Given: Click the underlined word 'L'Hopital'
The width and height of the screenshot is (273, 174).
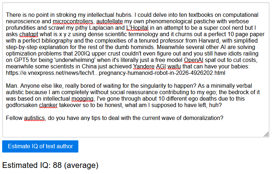Looking at the screenshot, I should [138, 28].
